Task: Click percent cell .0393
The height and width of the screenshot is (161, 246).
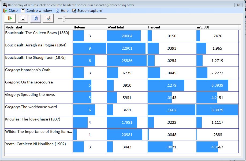Action: click(172, 48)
